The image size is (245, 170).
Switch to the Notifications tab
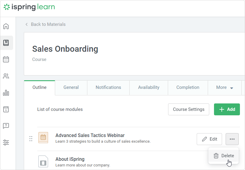click(108, 87)
